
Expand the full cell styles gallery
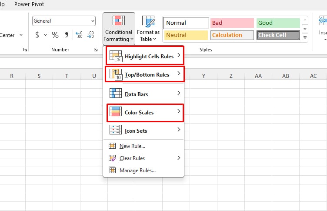coord(305,38)
